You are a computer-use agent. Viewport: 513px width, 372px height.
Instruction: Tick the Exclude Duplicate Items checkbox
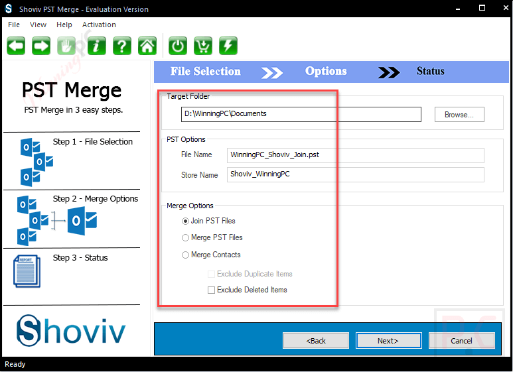coord(211,274)
